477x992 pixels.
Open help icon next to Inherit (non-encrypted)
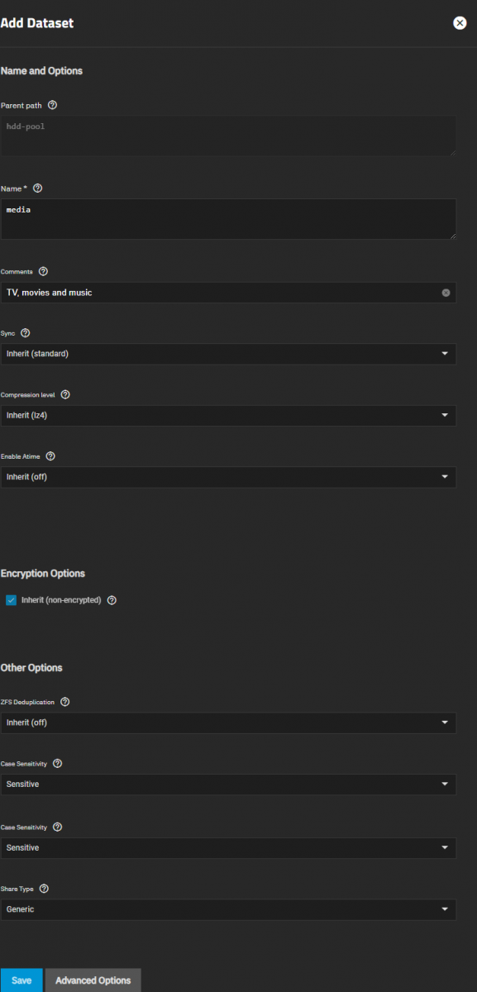click(x=112, y=600)
